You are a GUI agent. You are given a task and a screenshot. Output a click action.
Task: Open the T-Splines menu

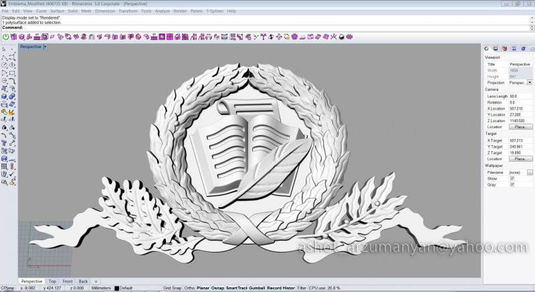(x=215, y=11)
